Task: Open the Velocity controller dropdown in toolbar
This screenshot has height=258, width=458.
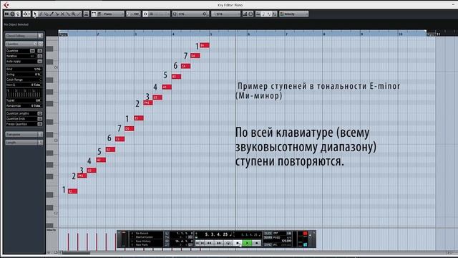Action: click(x=293, y=14)
